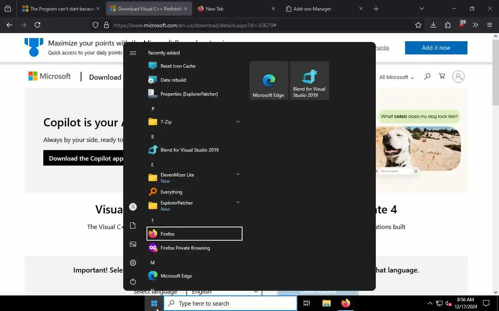The width and height of the screenshot is (499, 311).
Task: Open Blend for Visual Studio 2019 list entry
Action: (194, 150)
